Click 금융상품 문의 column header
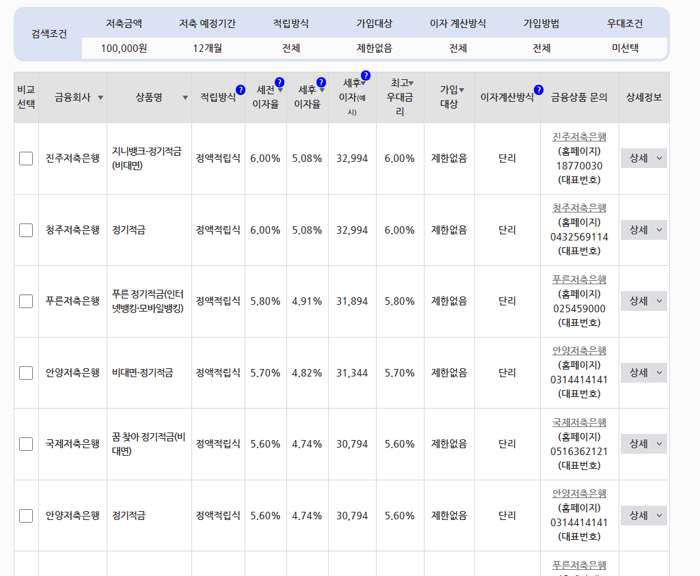This screenshot has height=576, width=700. point(580,97)
